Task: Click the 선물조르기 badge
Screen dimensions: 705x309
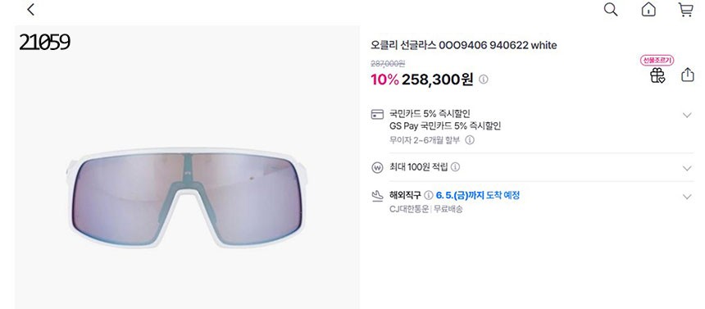Action: click(x=657, y=61)
